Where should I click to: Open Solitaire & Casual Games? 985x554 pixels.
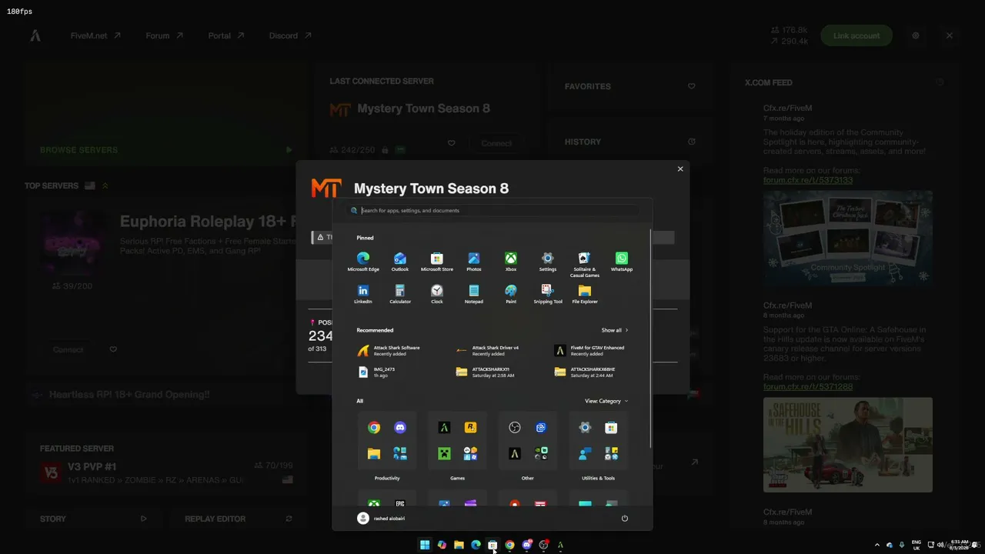click(x=585, y=264)
